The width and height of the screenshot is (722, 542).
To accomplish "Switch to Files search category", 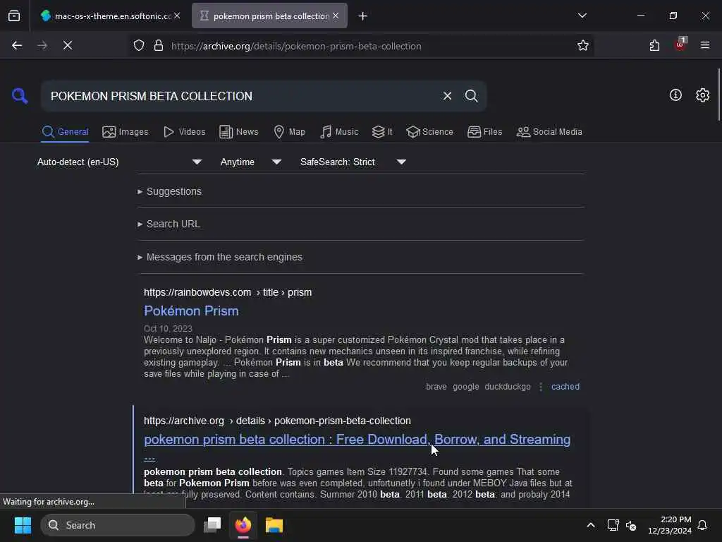I will (485, 132).
